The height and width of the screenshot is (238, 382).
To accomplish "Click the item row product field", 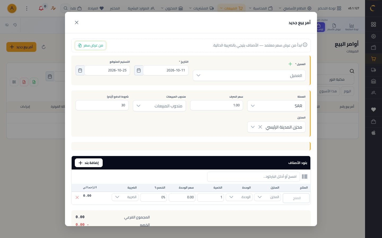I will 296,198.
